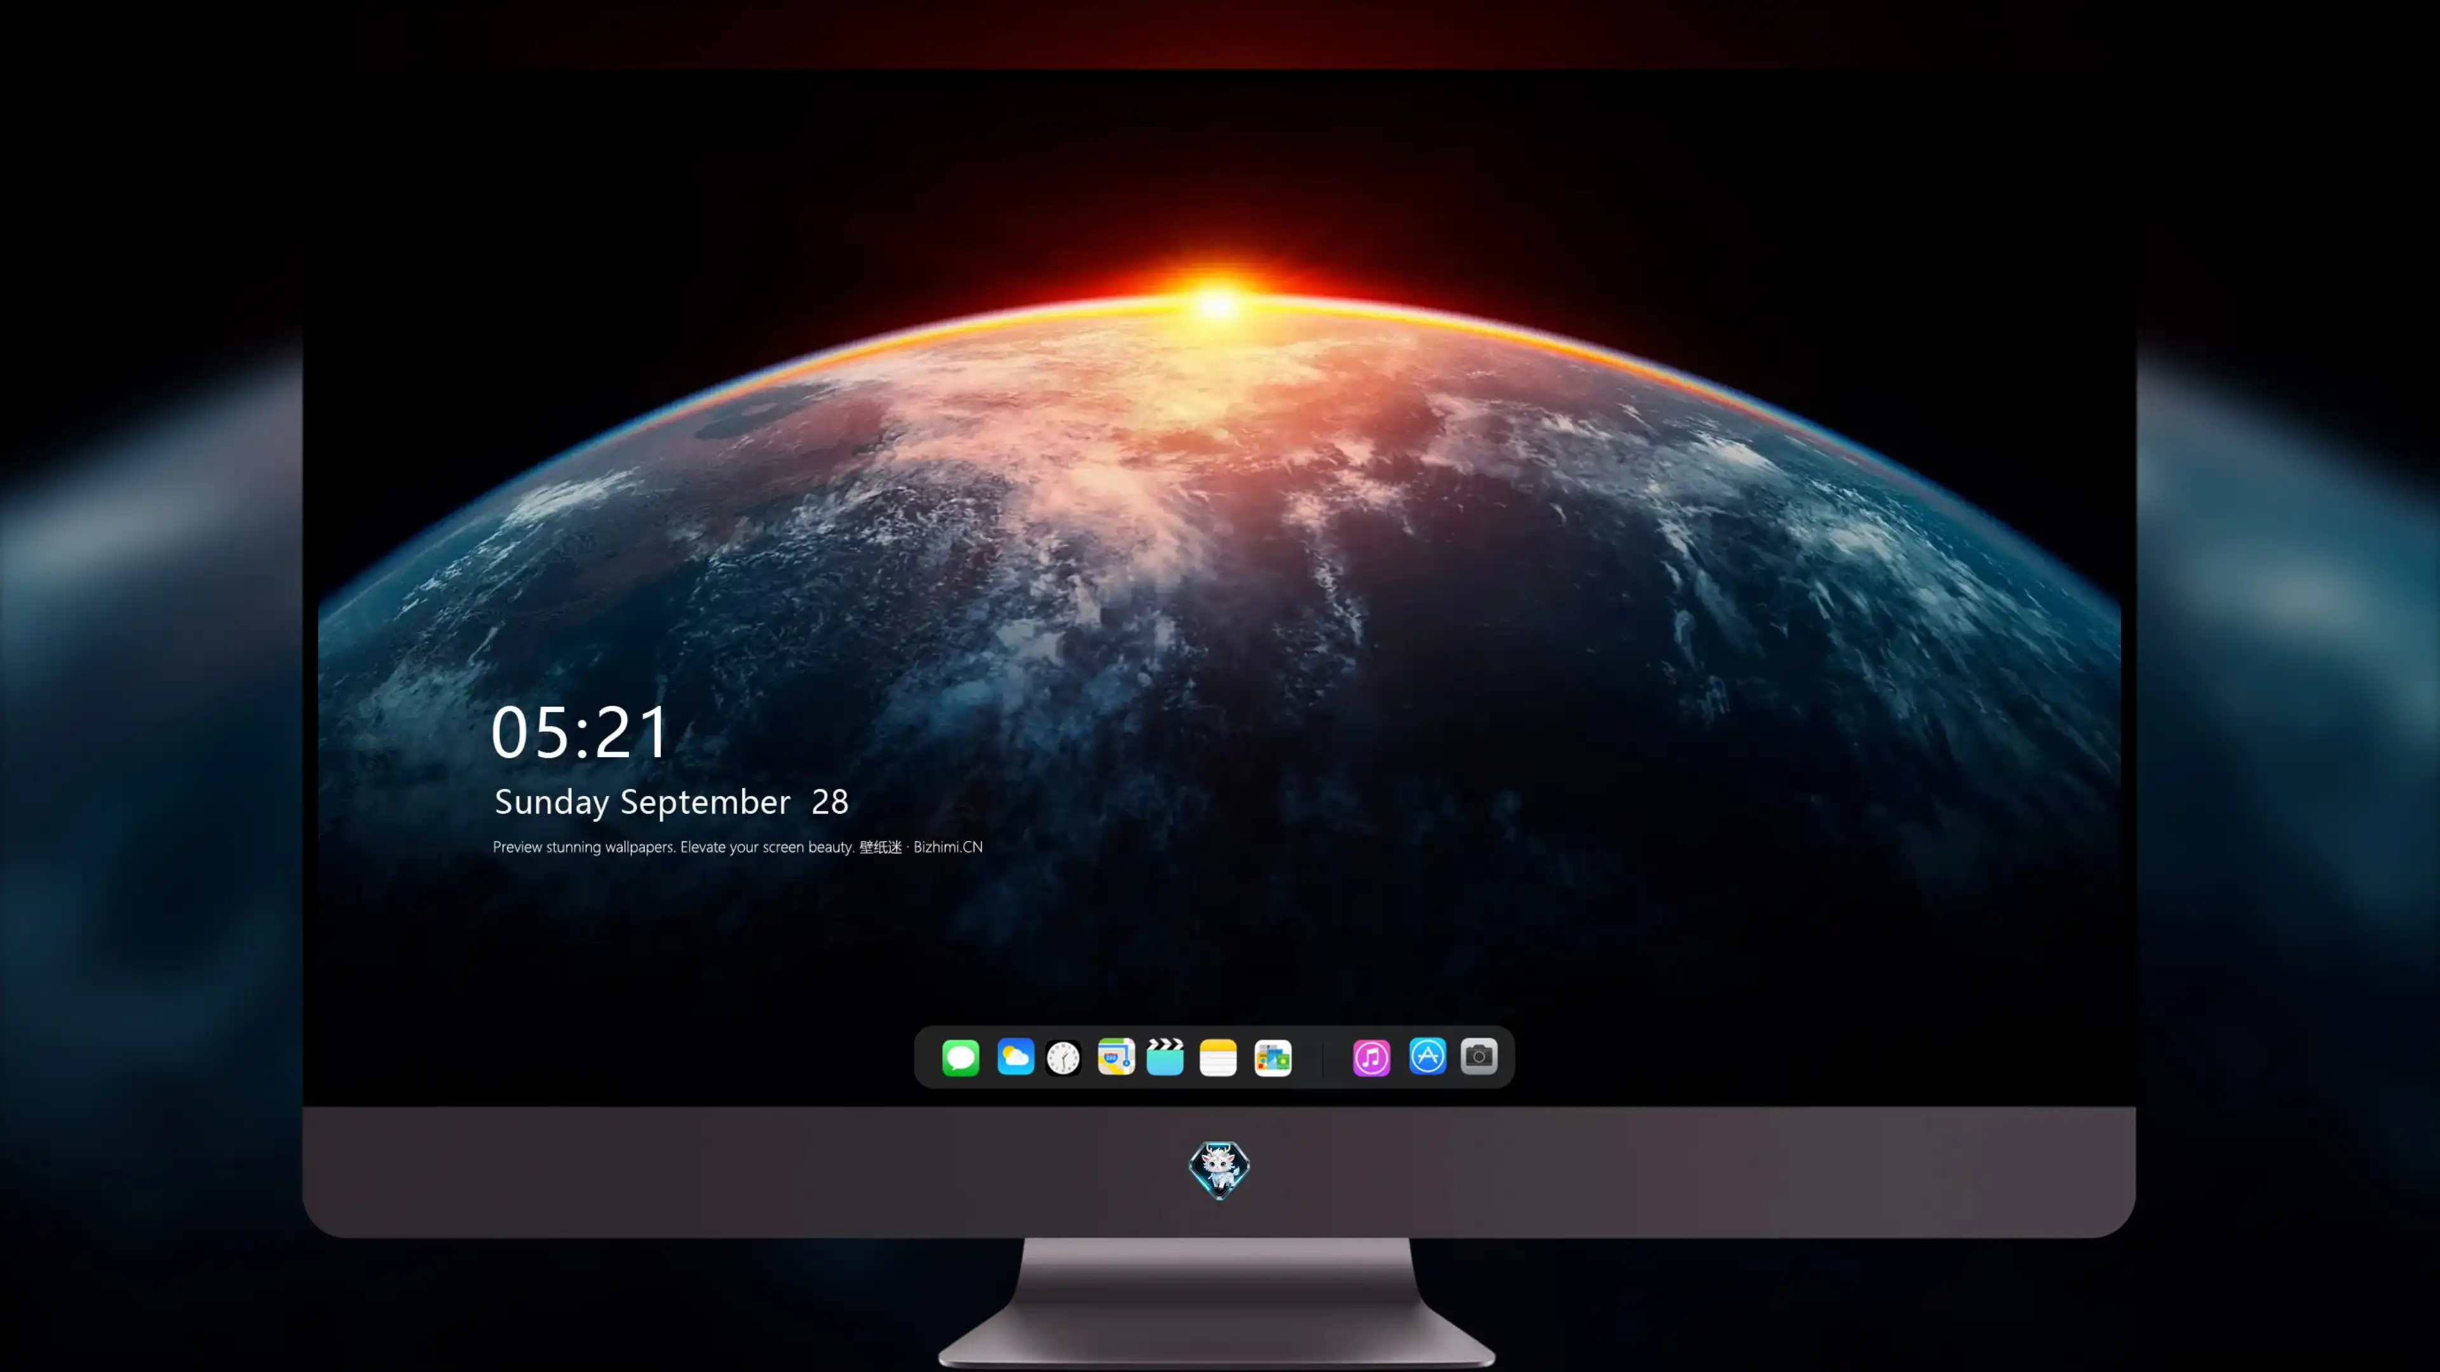This screenshot has height=1372, width=2440.
Task: Open the photo collage gallery dock icon
Action: click(x=1273, y=1058)
